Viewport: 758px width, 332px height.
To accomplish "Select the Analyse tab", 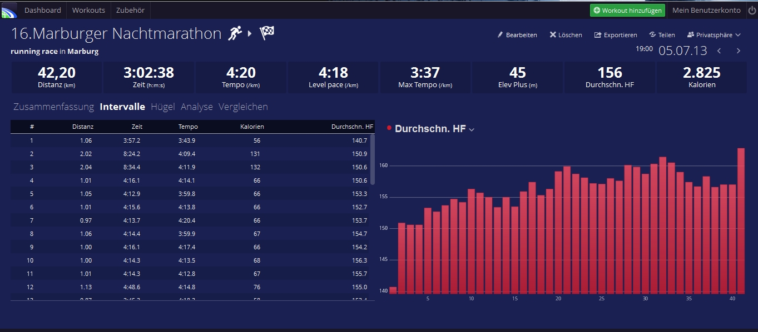I will click(x=196, y=107).
